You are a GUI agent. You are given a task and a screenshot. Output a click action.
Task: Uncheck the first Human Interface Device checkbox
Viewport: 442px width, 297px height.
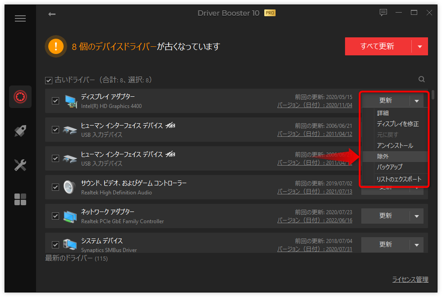(55, 130)
